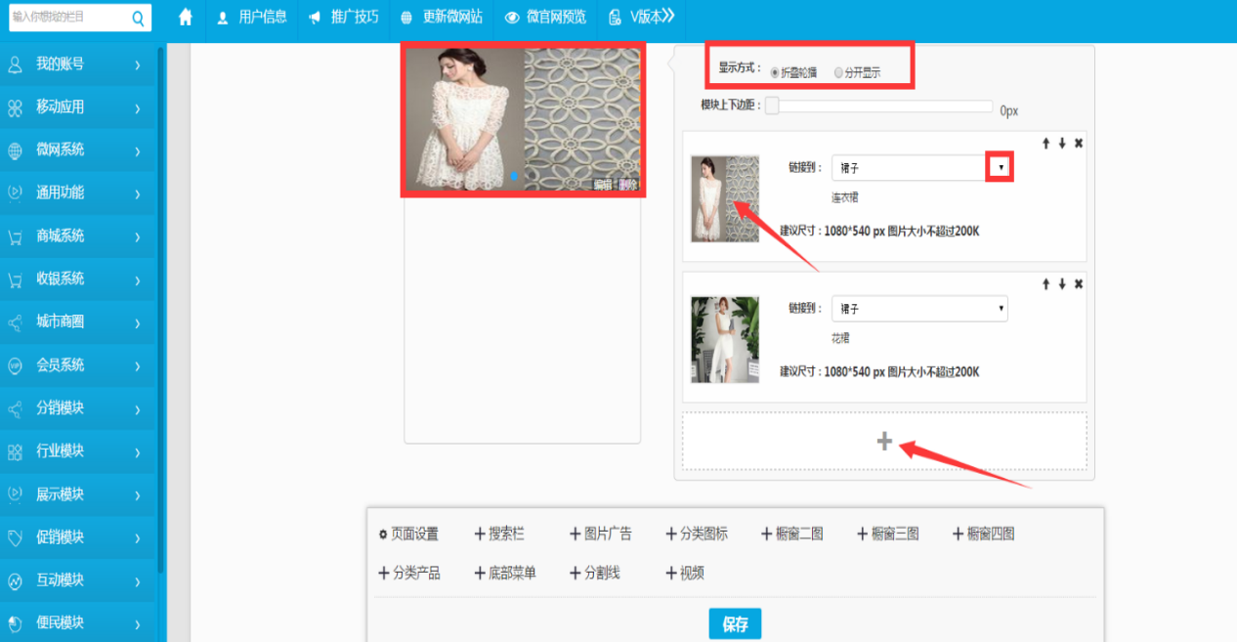Click the home icon in top bar
This screenshot has width=1237, height=642.
186,18
